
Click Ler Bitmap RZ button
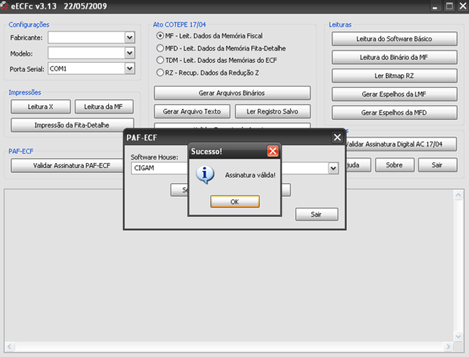click(394, 76)
